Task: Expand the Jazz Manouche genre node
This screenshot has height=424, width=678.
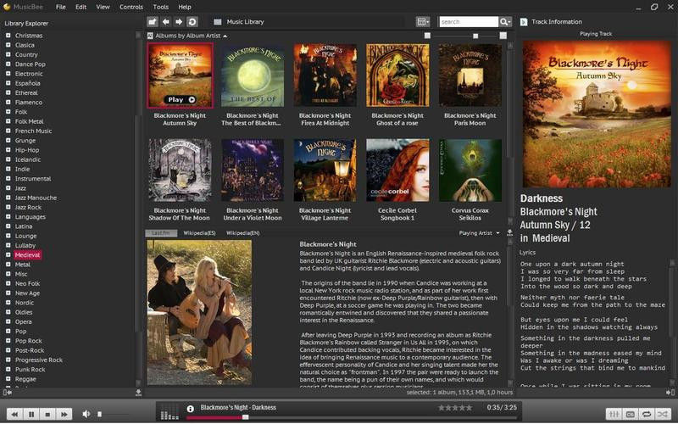Action: 8,198
